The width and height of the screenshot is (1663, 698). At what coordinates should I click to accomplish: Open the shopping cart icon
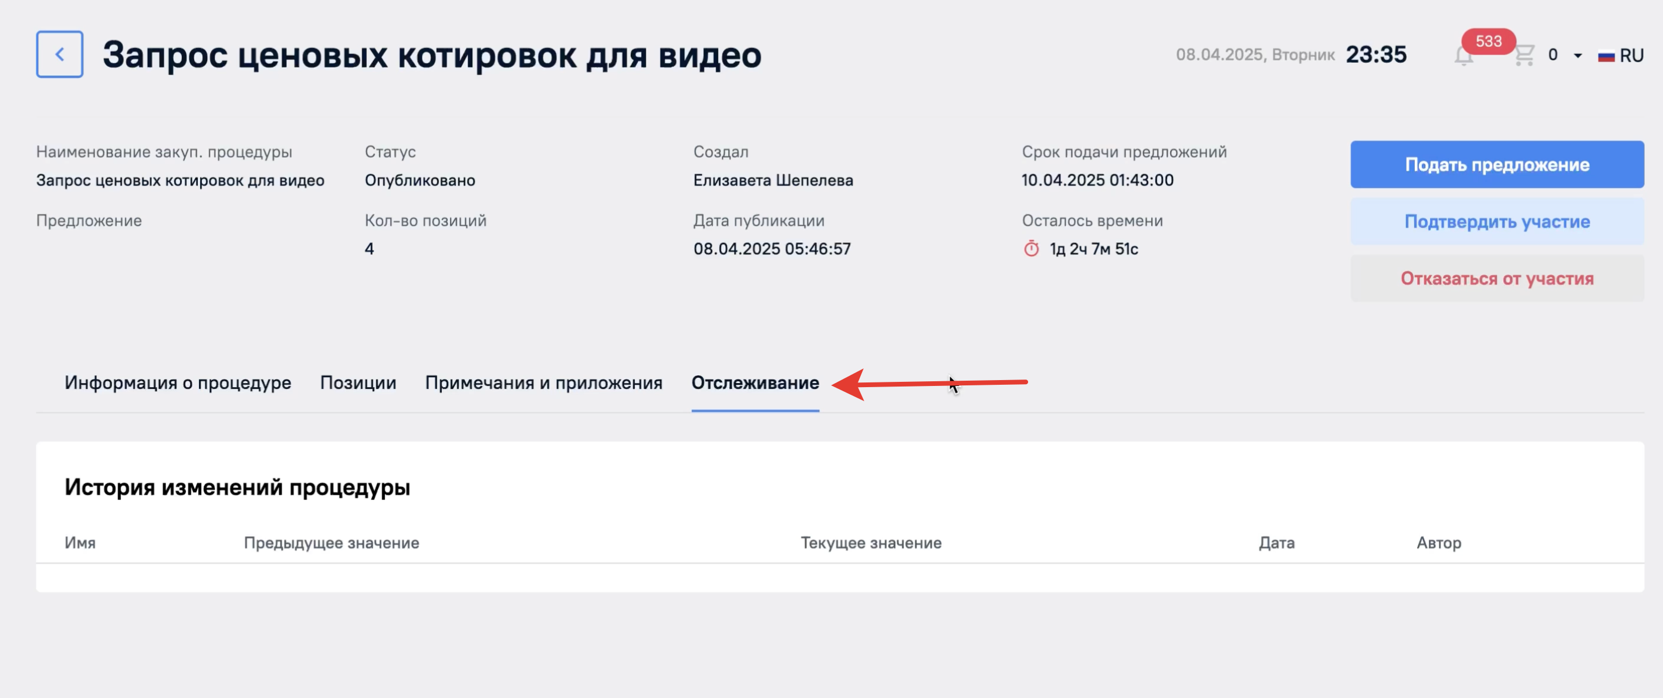tap(1524, 55)
